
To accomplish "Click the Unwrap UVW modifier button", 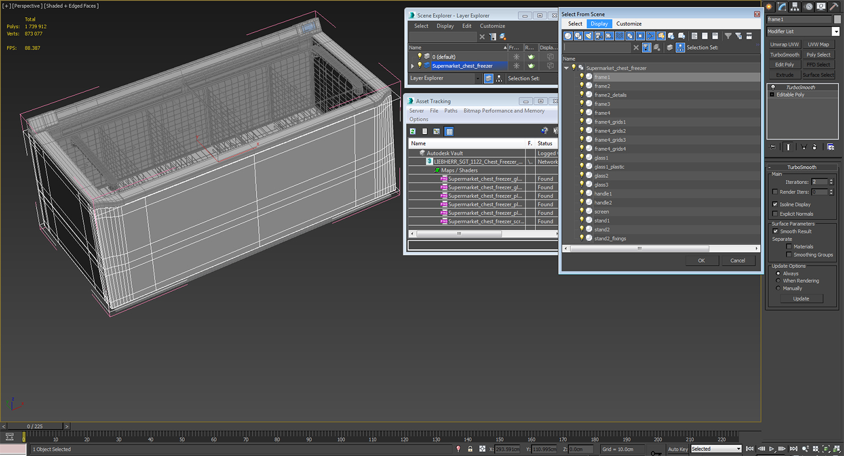I will pos(785,44).
